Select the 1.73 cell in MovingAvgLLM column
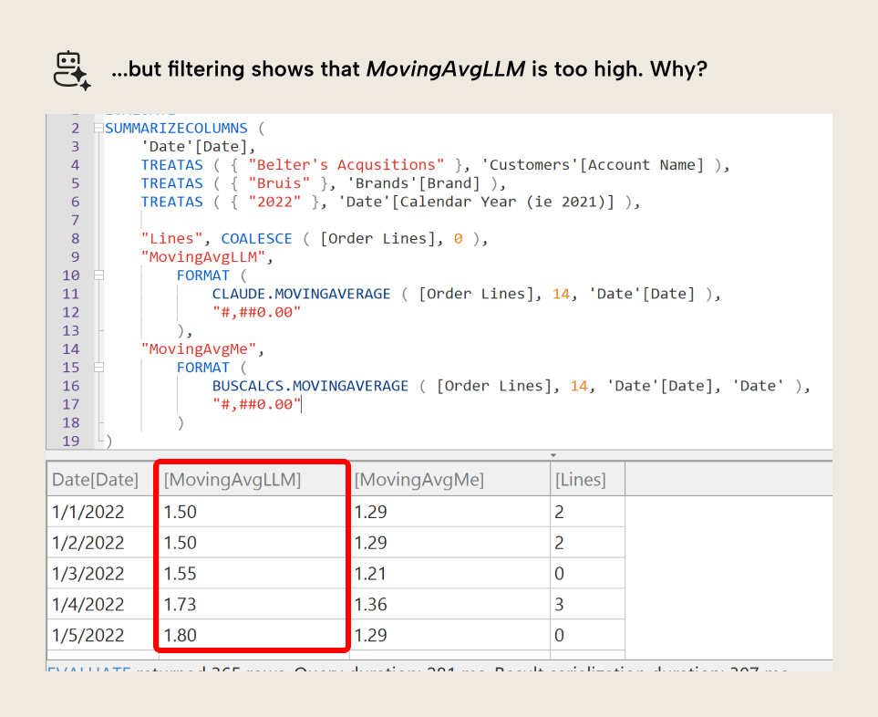The height and width of the screenshot is (717, 878). click(181, 604)
